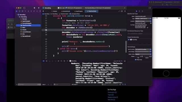Reveal full path in Finder arrow
Image resolution: width=182 pixels, height=102 pixels.
click(148, 28)
